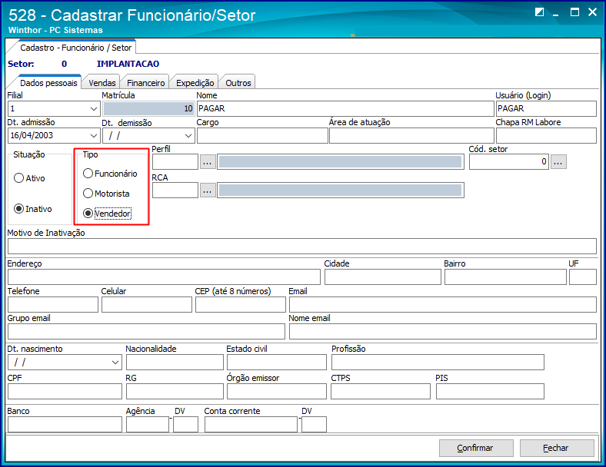Screen dimensions: 606x467
Task: Click the Conta corrente DV field
Action: coord(314,425)
